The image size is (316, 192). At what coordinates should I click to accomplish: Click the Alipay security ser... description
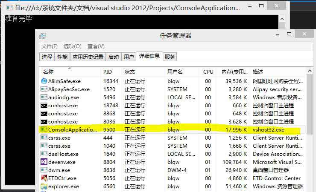pyautogui.click(x=277, y=89)
